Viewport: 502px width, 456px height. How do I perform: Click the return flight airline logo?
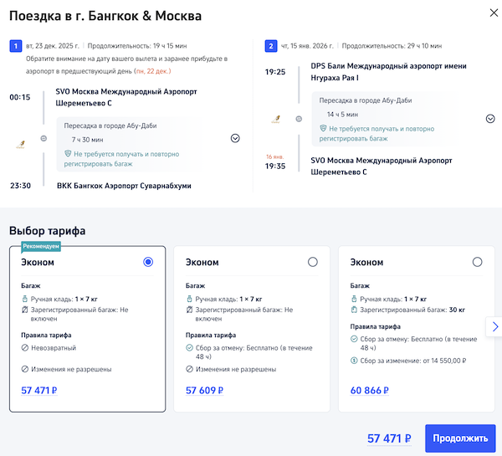(x=275, y=120)
